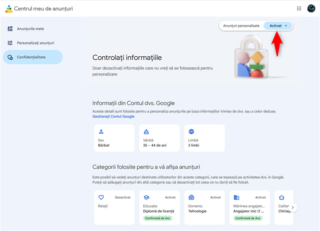Click the Anunțuri personalizate label
The width and height of the screenshot is (320, 231).
pyautogui.click(x=241, y=26)
